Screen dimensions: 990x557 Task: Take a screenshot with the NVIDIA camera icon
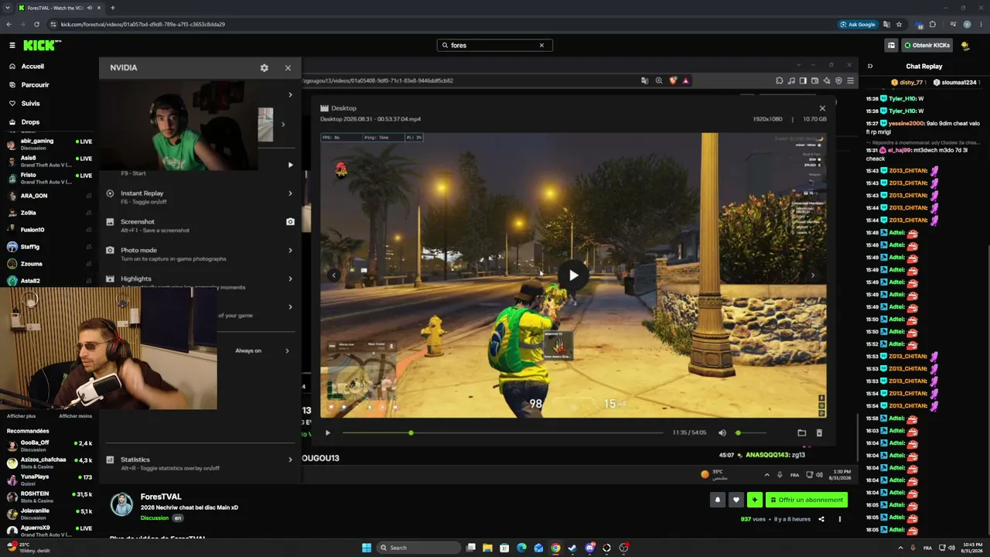[x=290, y=222]
